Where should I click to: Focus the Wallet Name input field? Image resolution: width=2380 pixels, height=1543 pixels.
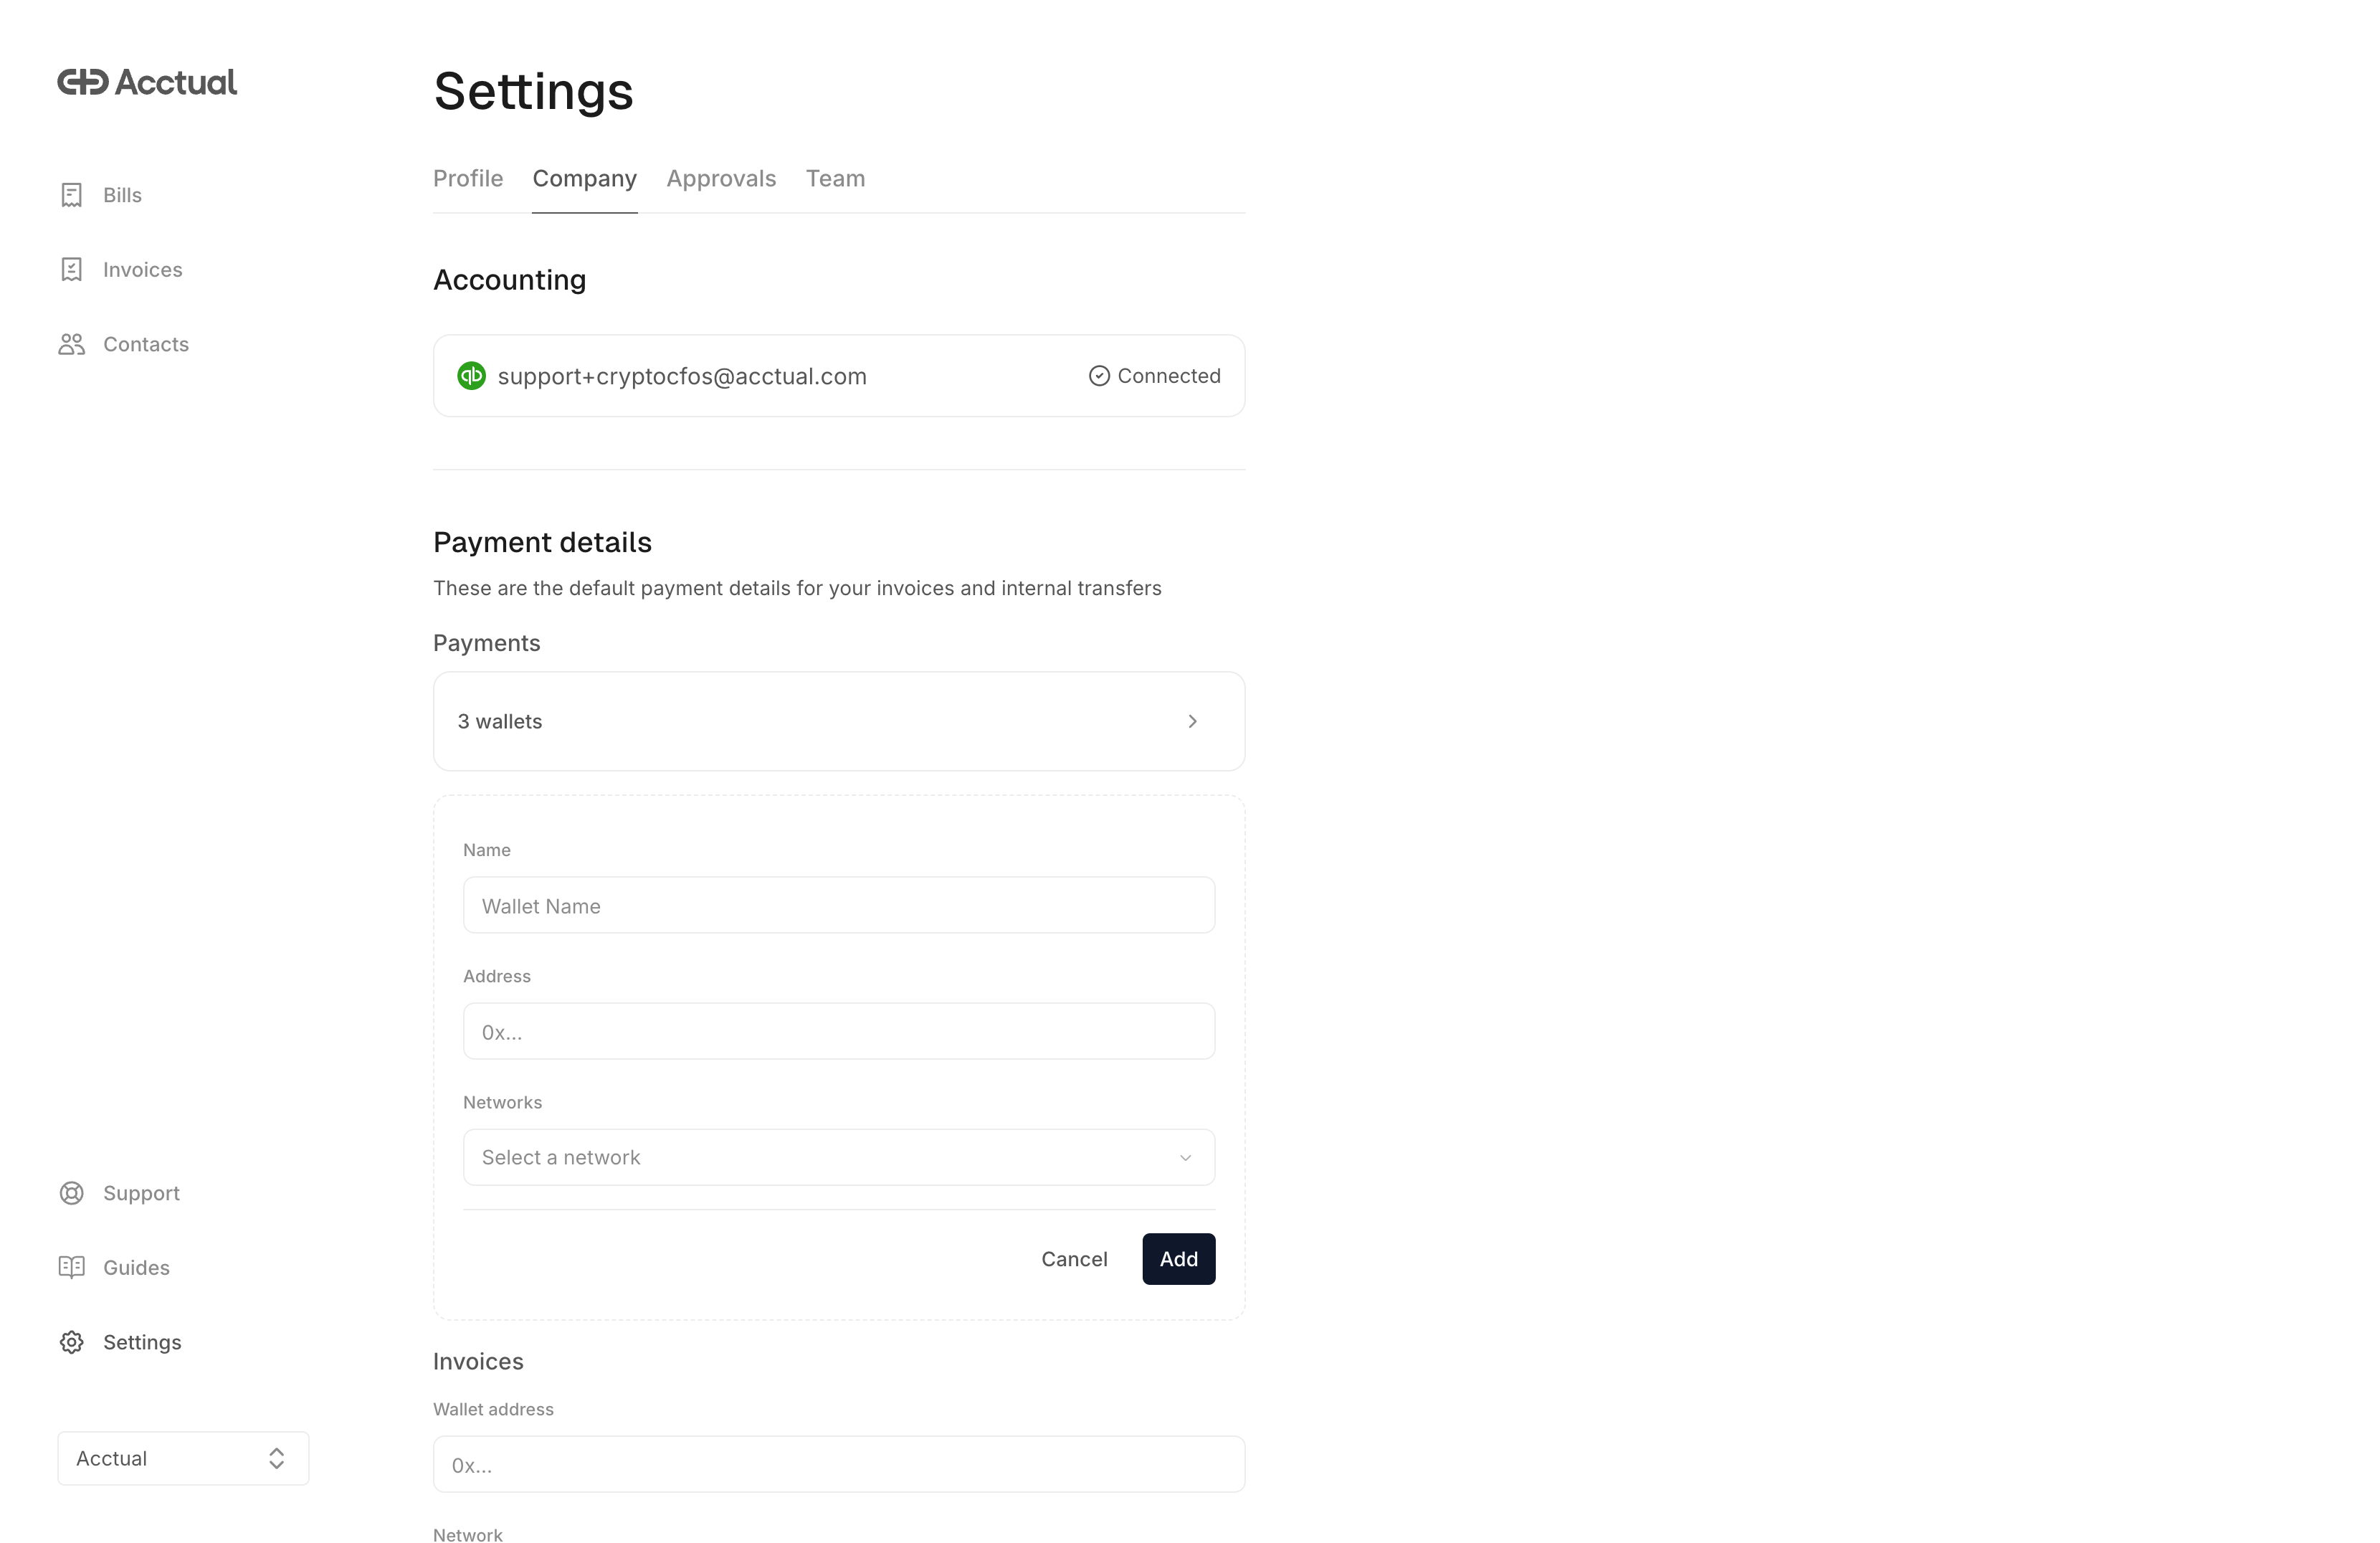click(838, 905)
